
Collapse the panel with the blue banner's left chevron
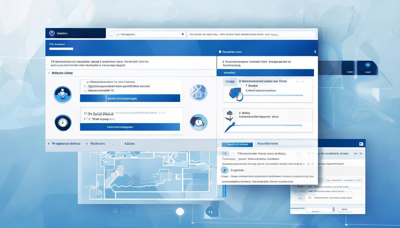click(315, 52)
